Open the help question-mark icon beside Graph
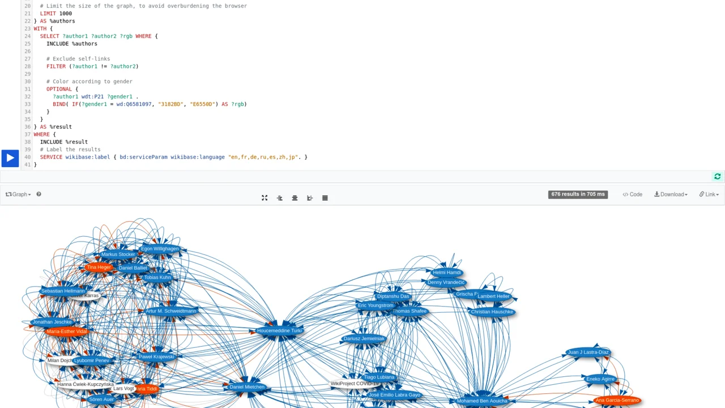This screenshot has height=408, width=725. (39, 194)
